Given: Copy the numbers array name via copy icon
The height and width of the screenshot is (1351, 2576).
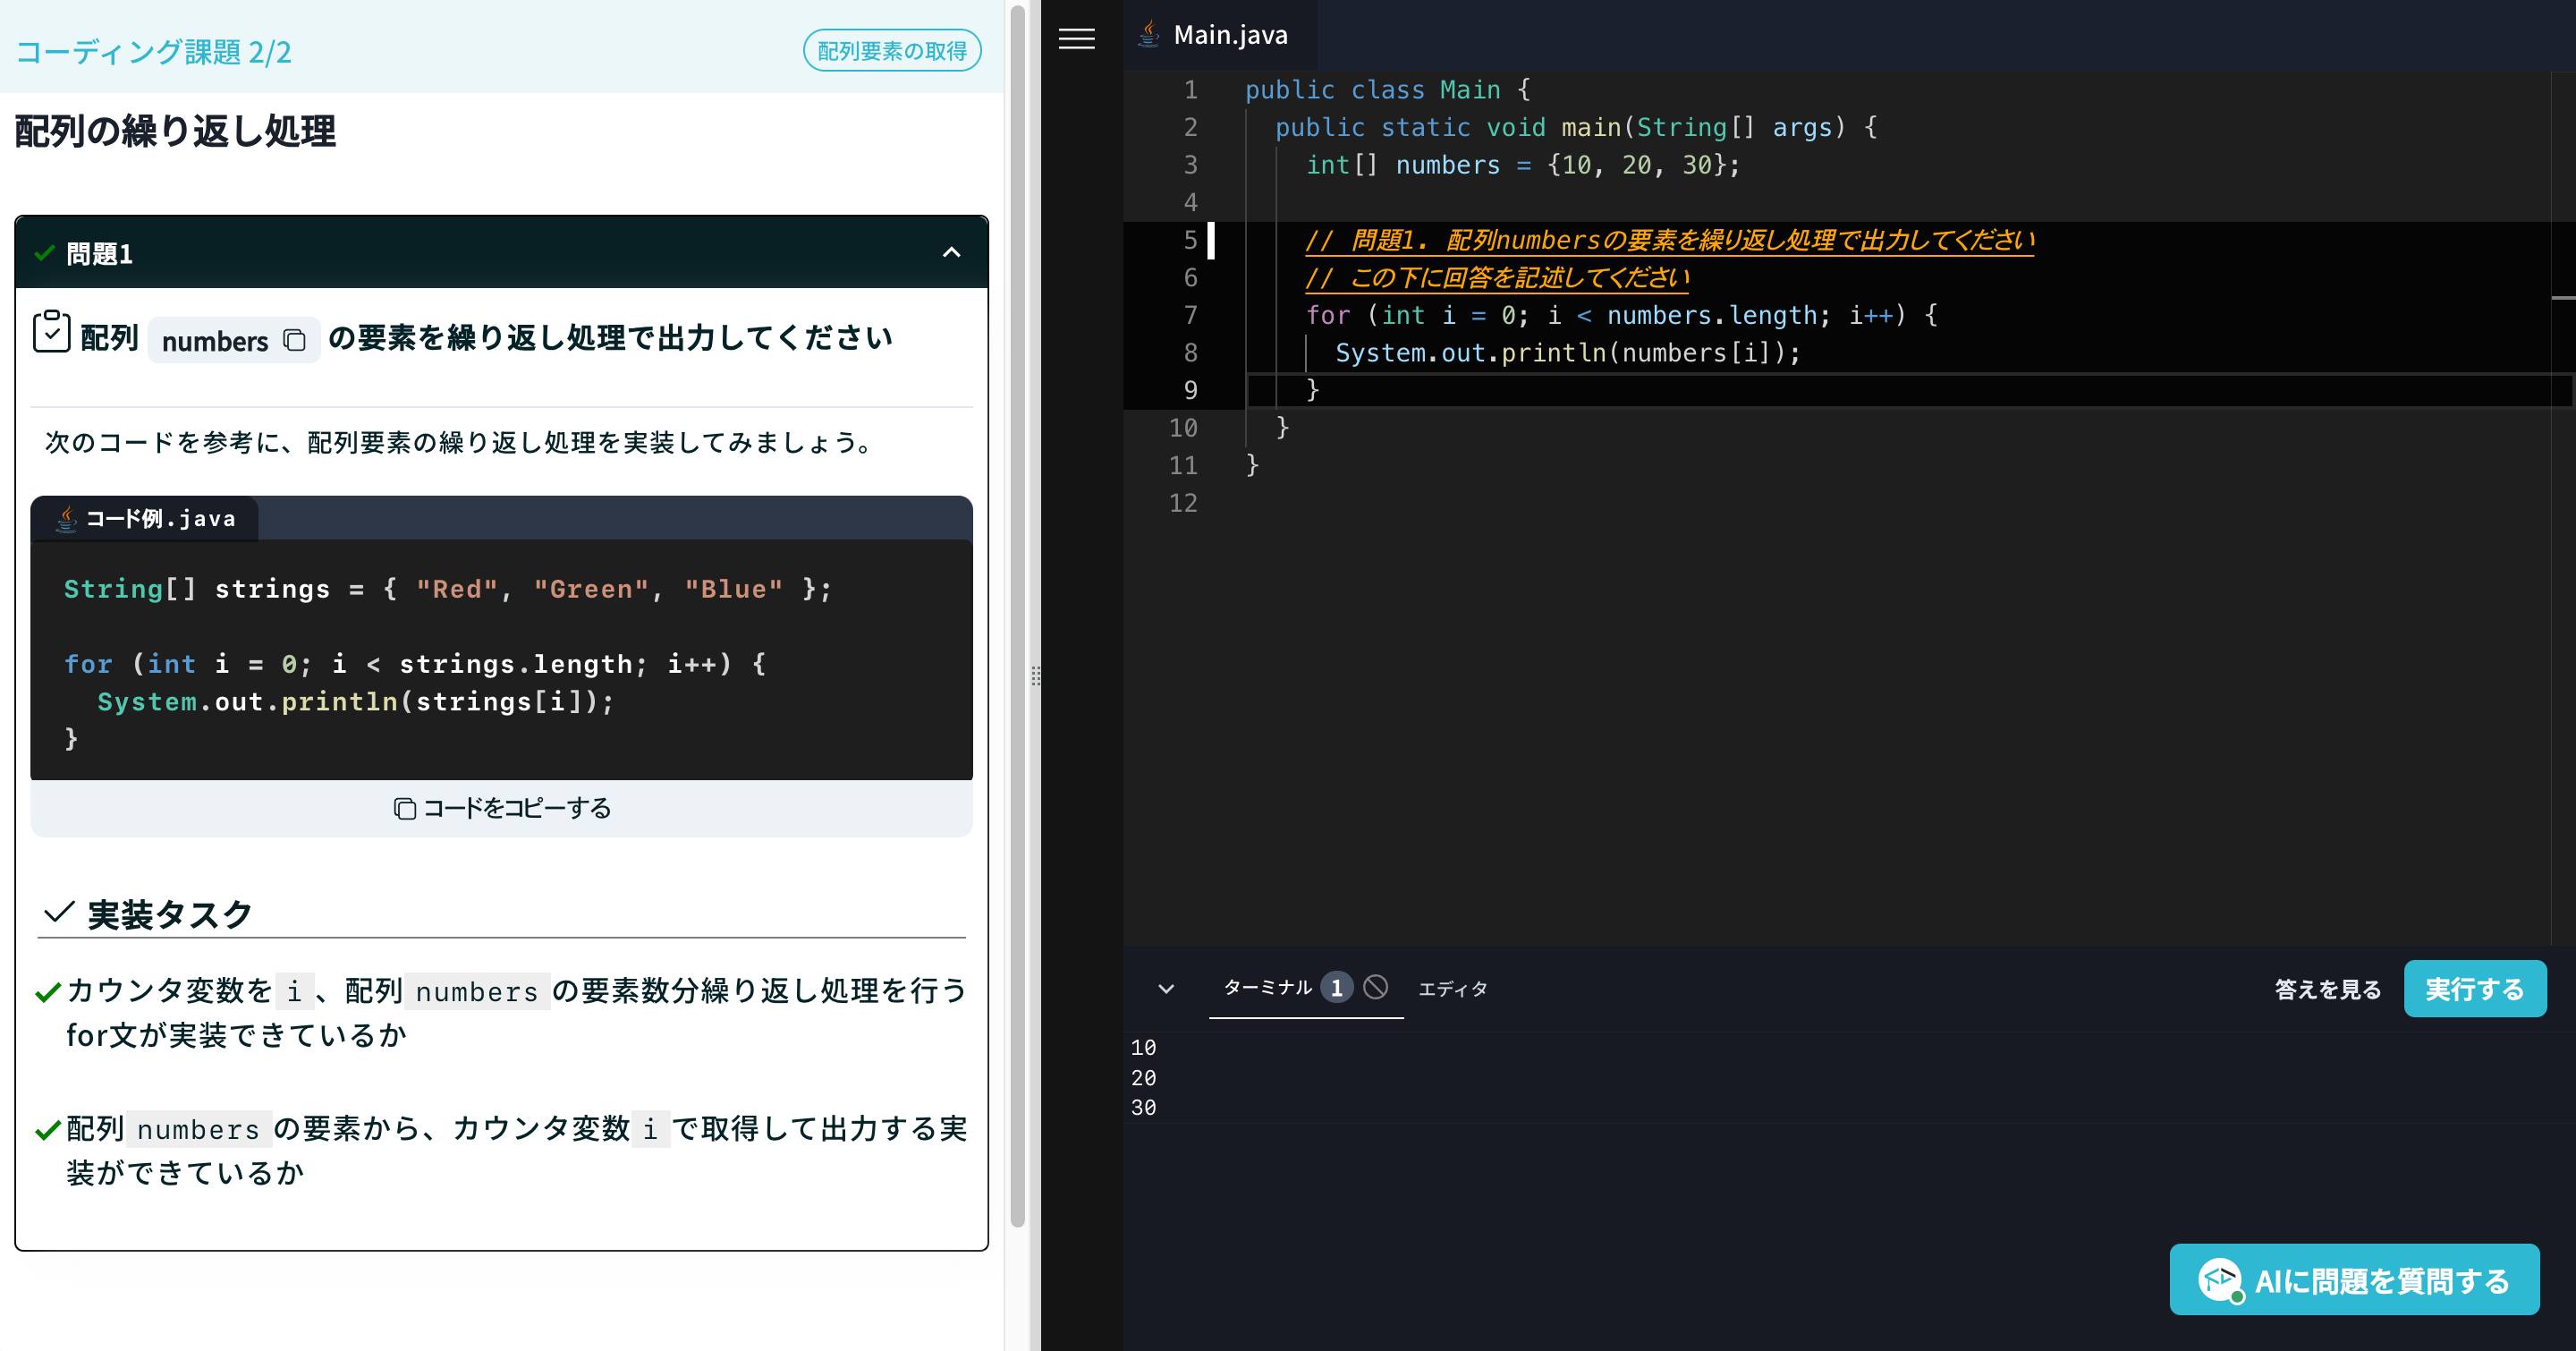Looking at the screenshot, I should 294,340.
